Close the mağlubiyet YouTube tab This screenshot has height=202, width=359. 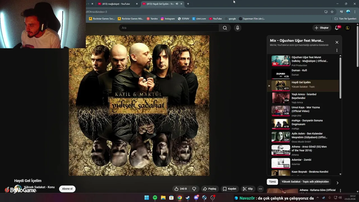tap(137, 4)
